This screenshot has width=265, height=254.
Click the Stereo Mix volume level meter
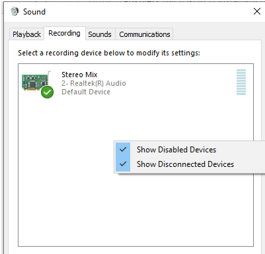[x=241, y=82]
